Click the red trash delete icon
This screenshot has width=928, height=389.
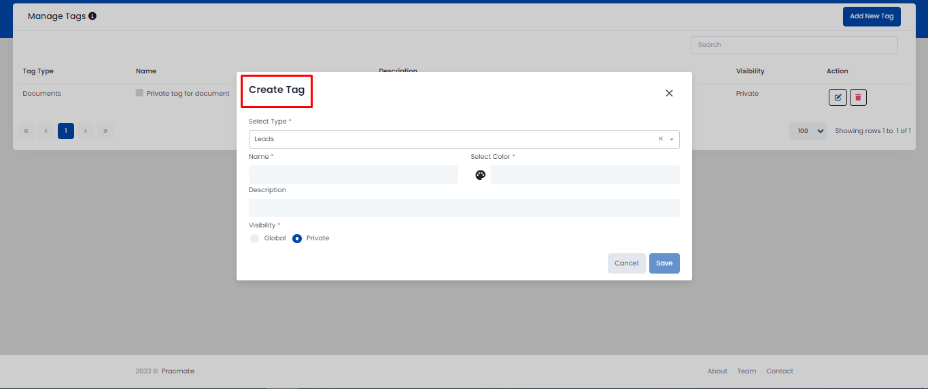pos(858,98)
